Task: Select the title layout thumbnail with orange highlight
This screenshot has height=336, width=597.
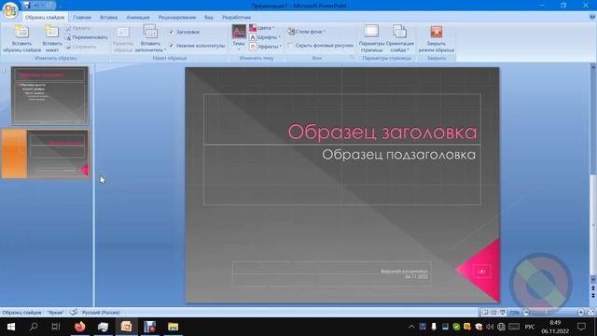Action: pos(46,153)
